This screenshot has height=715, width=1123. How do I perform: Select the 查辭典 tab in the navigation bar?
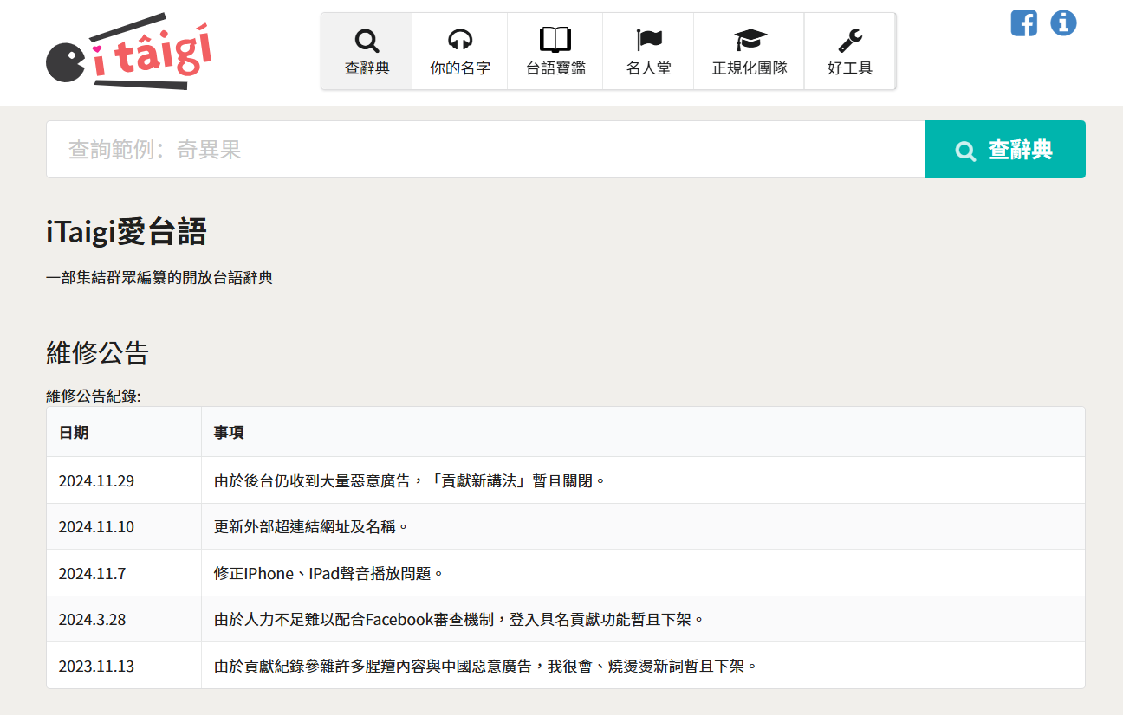367,51
